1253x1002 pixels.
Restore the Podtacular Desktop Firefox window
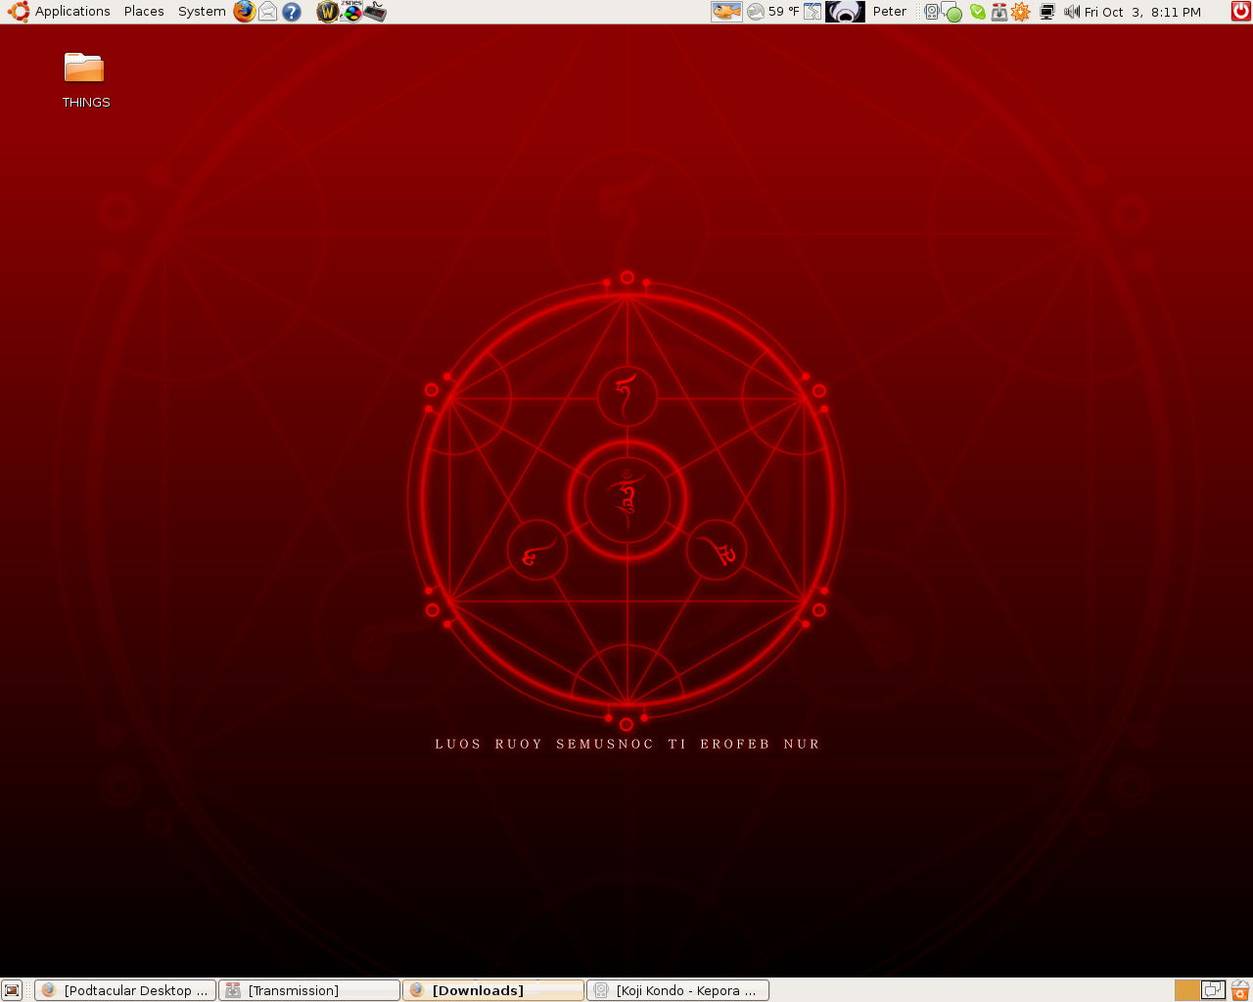(125, 990)
